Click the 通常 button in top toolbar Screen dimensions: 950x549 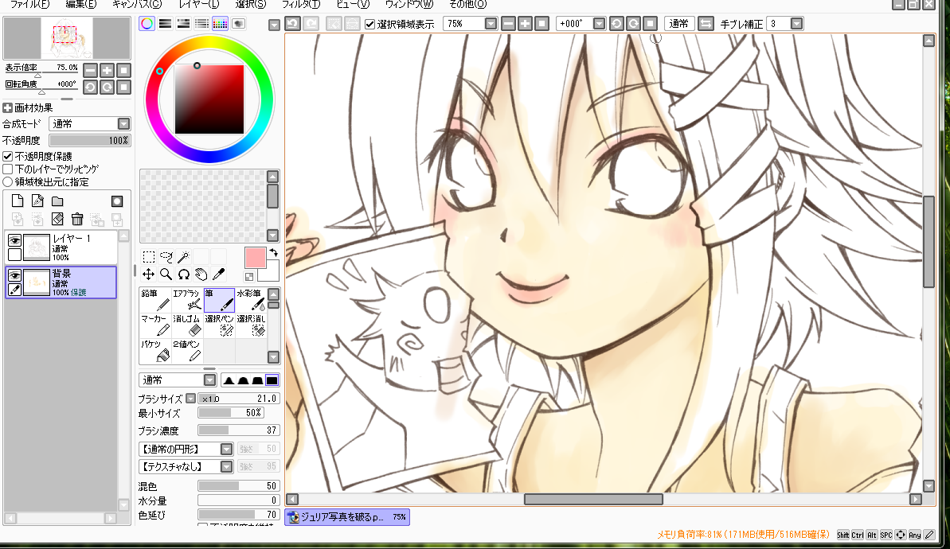pyautogui.click(x=678, y=24)
